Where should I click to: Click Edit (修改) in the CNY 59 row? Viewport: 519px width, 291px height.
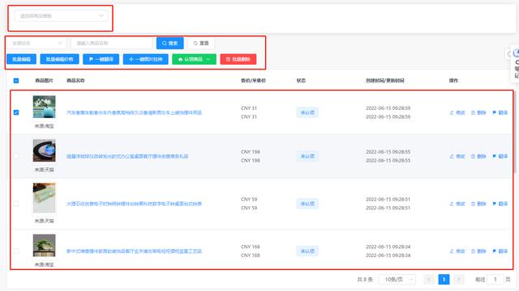pos(457,204)
